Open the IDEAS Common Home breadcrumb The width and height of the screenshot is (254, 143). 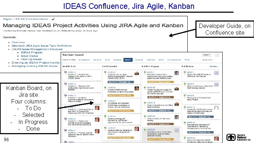point(32,19)
